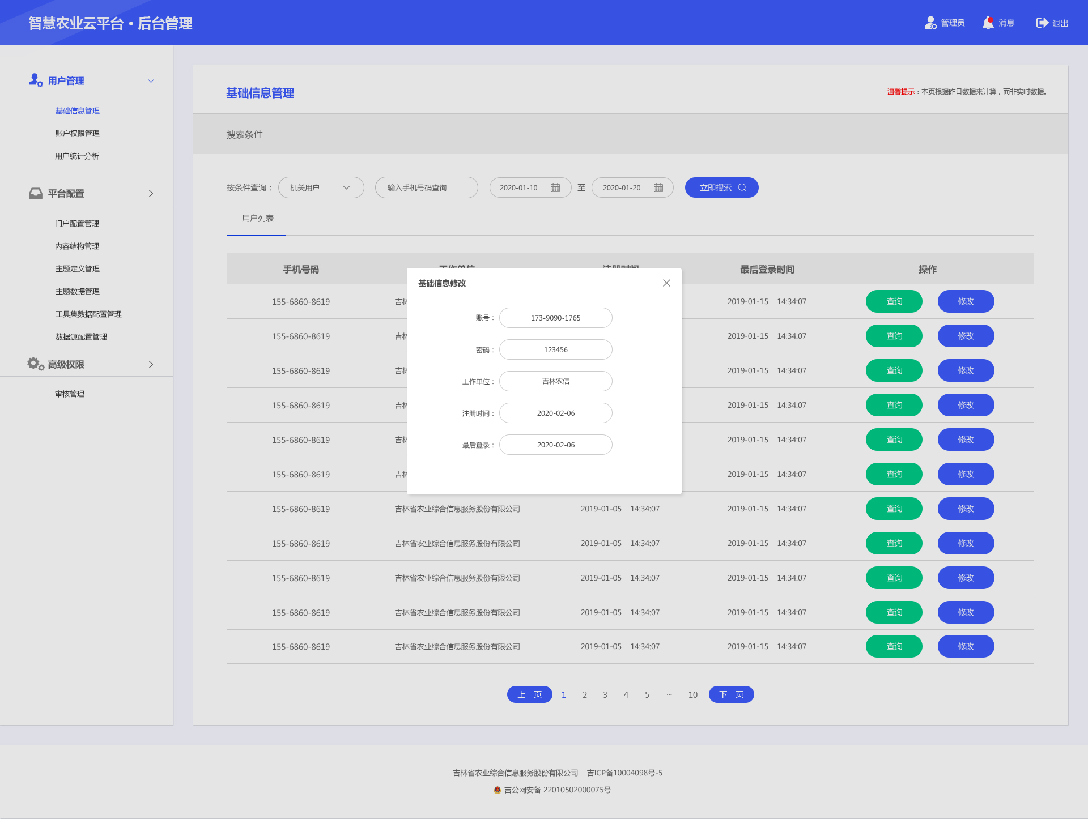
Task: Select current page 1 in pagination
Action: point(564,694)
